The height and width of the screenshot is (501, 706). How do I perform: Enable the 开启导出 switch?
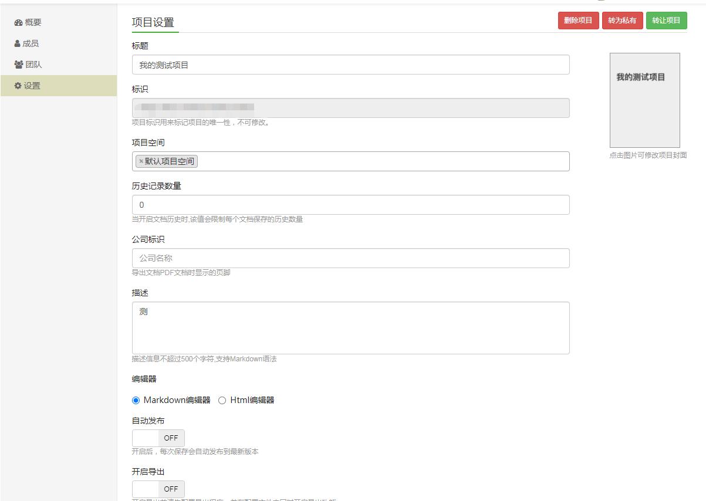point(158,489)
